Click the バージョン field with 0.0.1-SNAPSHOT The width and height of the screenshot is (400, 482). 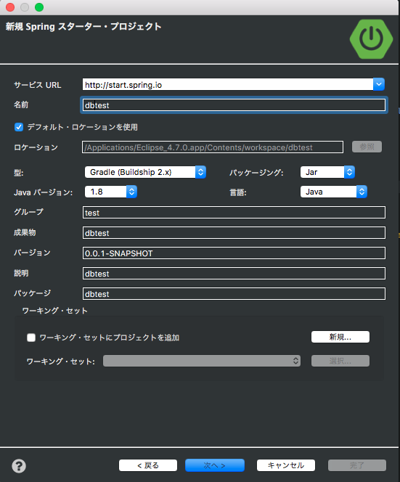234,253
